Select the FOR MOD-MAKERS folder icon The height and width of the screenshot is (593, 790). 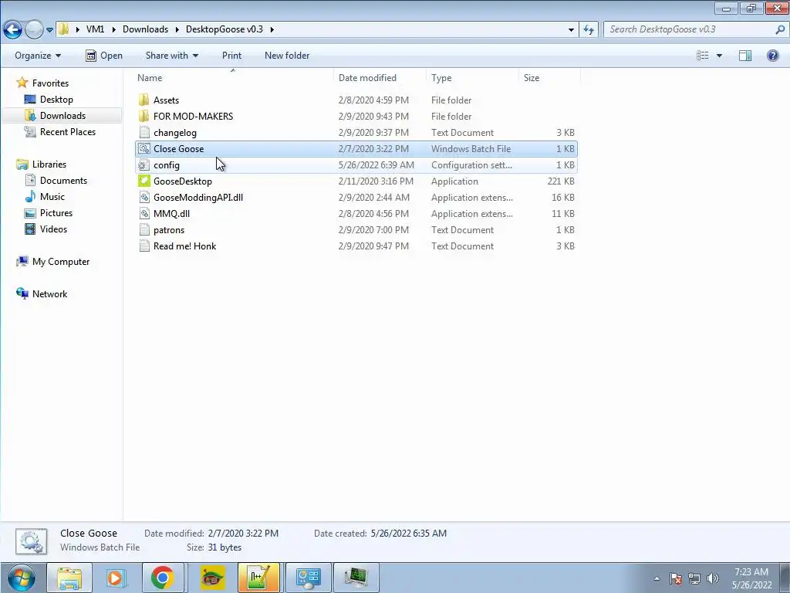pos(144,116)
